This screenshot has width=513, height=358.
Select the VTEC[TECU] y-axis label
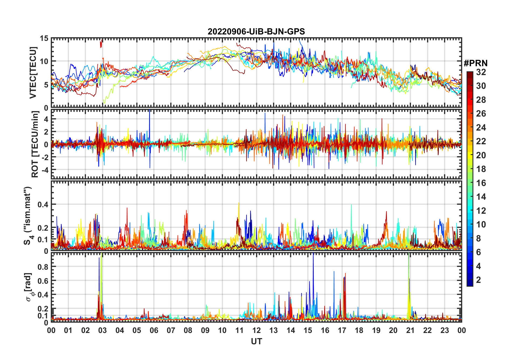point(33,73)
